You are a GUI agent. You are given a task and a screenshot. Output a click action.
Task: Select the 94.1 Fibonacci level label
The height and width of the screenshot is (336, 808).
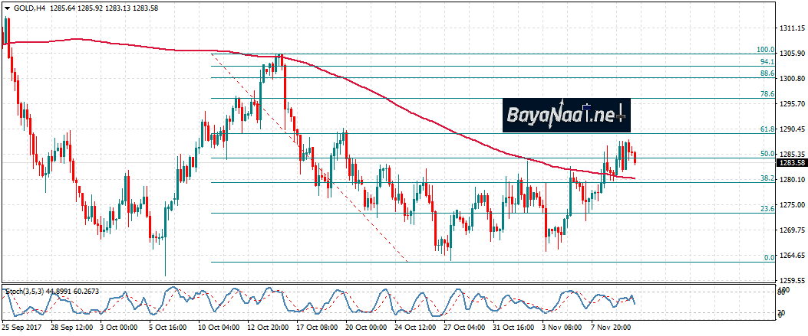pos(767,61)
